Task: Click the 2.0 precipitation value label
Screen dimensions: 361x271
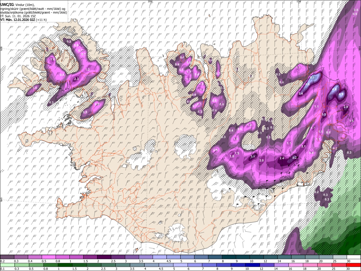Action: pyautogui.click(x=261, y=160)
